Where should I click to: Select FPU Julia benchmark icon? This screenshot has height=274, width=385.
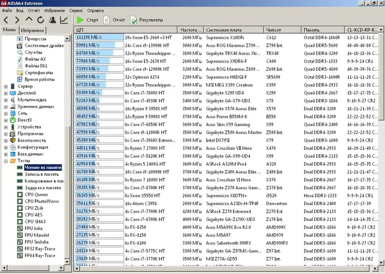click(x=20, y=228)
